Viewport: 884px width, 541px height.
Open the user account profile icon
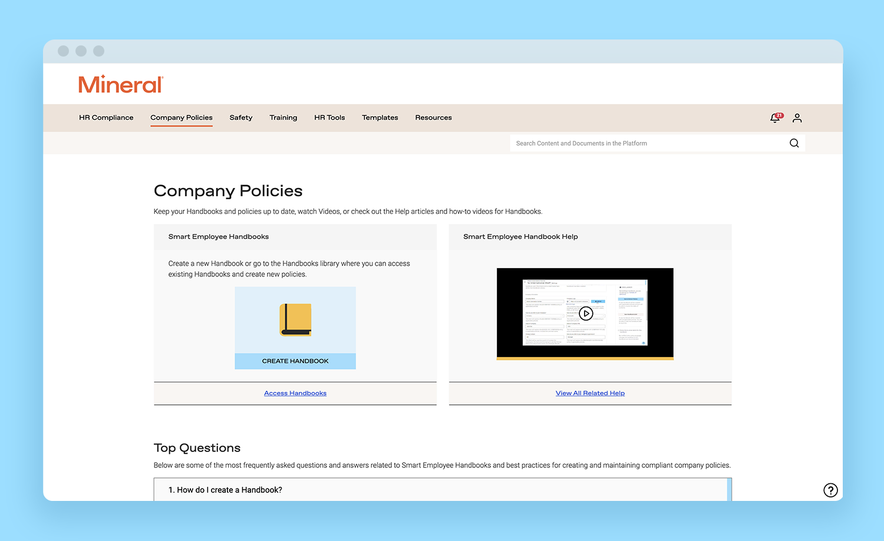797,118
